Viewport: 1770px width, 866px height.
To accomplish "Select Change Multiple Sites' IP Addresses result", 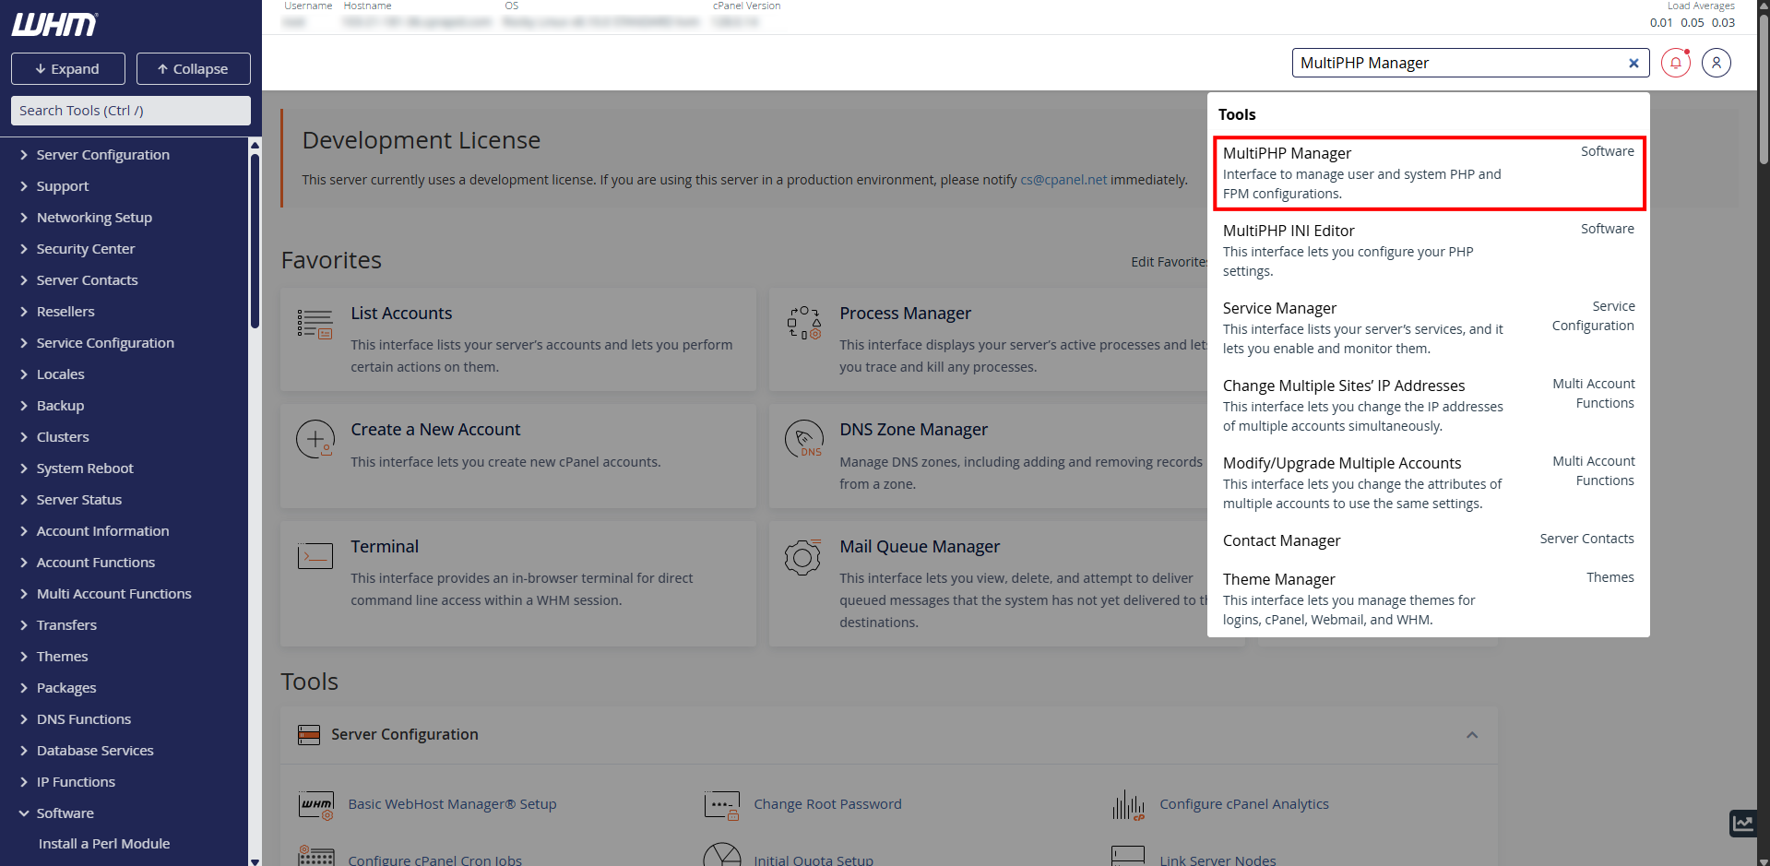I will pos(1428,405).
